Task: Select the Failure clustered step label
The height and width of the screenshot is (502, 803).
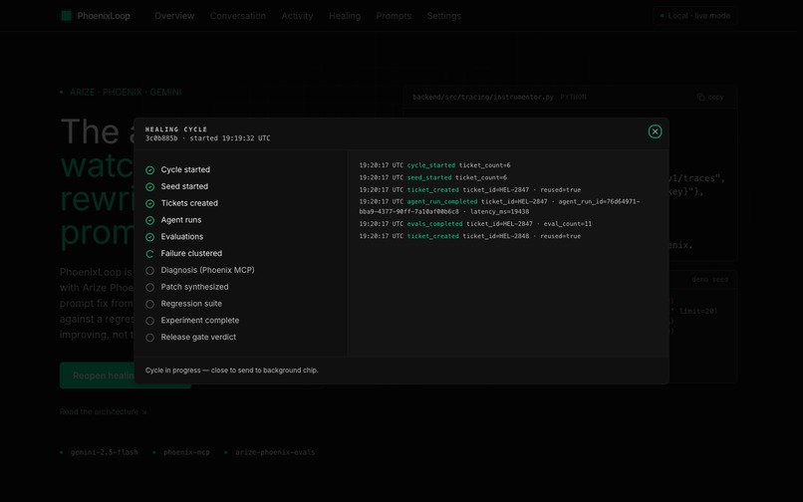Action: 191,254
